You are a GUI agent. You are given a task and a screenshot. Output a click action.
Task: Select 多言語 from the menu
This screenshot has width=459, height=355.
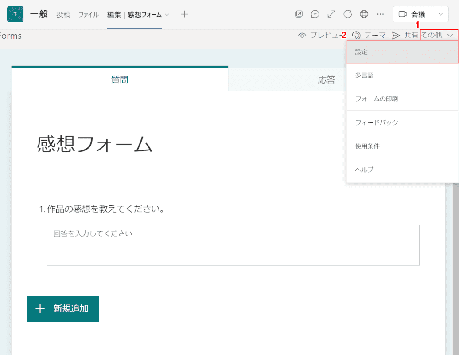[402, 75]
